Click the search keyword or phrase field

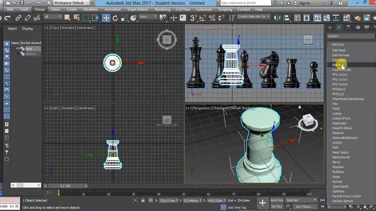point(246,3)
